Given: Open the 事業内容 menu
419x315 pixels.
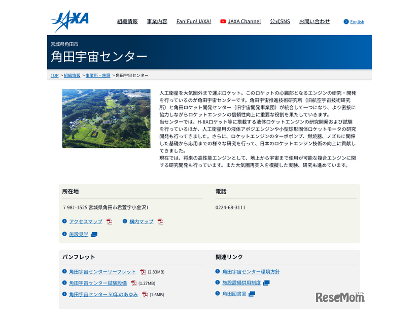Looking at the screenshot, I should [x=157, y=21].
